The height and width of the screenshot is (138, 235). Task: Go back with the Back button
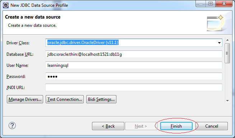(108, 126)
